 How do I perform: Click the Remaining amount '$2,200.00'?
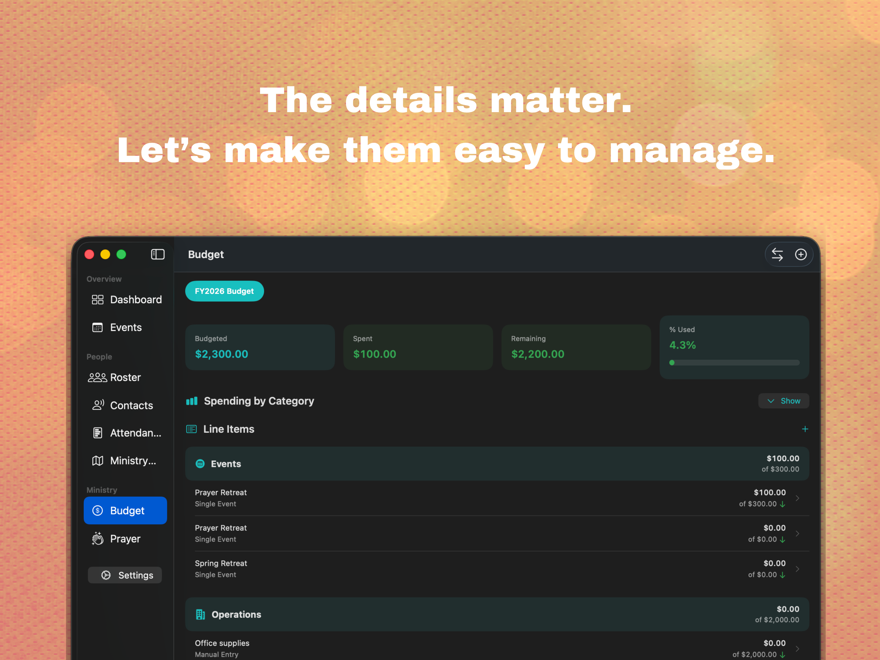(x=538, y=354)
